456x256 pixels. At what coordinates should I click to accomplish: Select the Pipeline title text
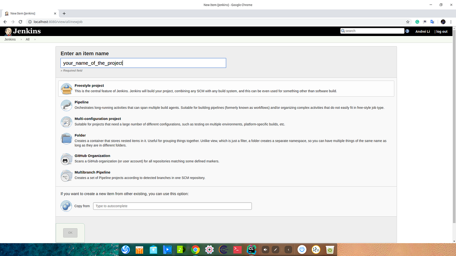pos(82,102)
